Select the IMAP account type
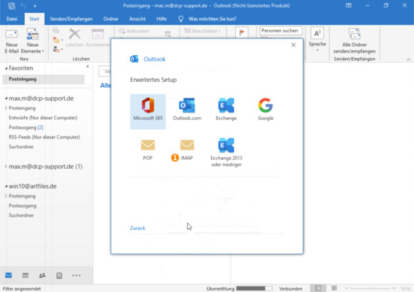Viewport: 414px width, 292px height. coord(187,150)
